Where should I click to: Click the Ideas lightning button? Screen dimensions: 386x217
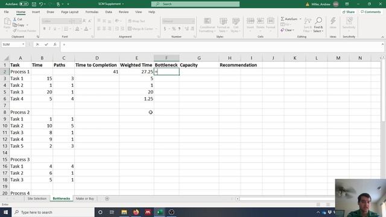click(x=333, y=24)
